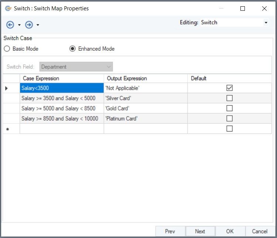Screen dimensions: 277x238
Task: Confirm with the OK button
Action: click(x=230, y=231)
